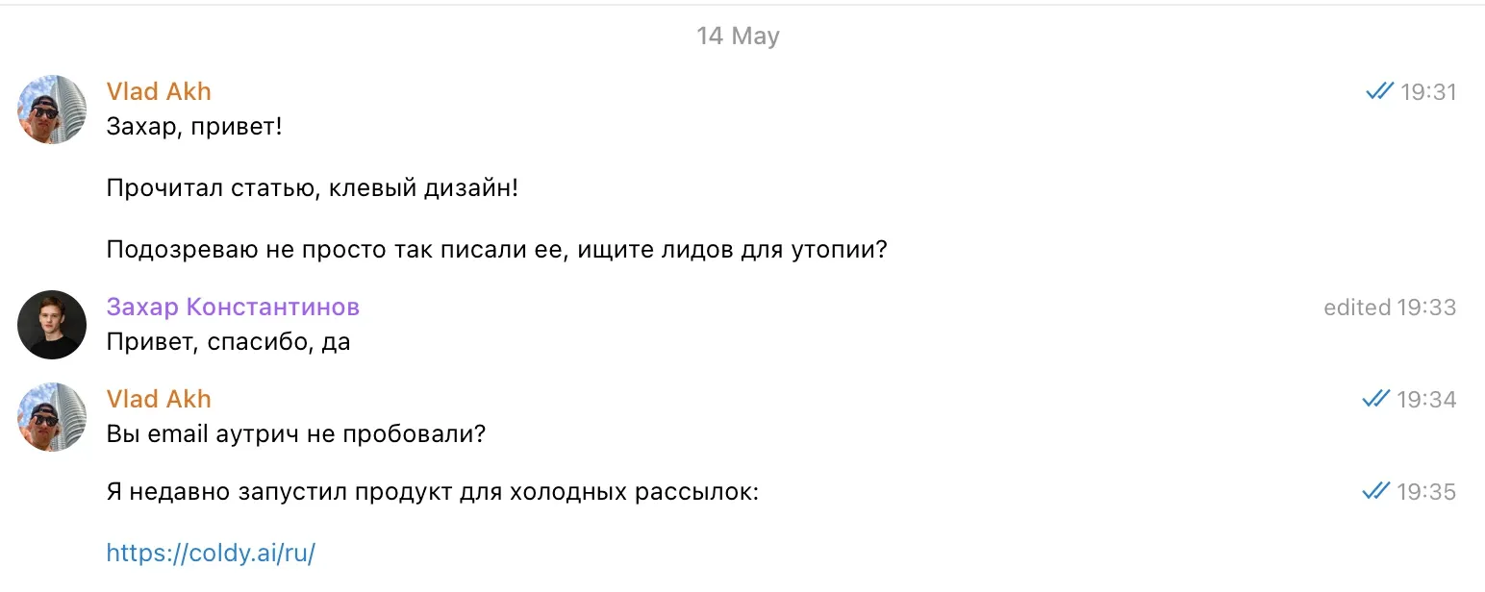Click the Vlad Akh name above 'Захар, привет!'
This screenshot has width=1485, height=592.
point(159,91)
